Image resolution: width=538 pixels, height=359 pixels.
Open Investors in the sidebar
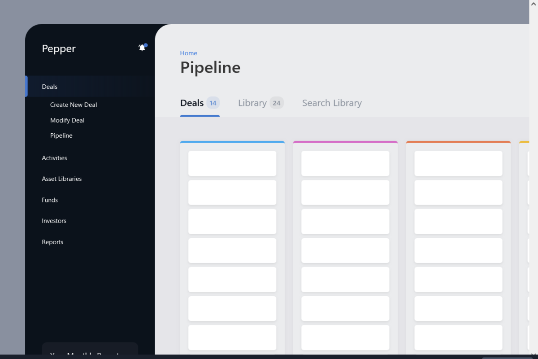[54, 221]
